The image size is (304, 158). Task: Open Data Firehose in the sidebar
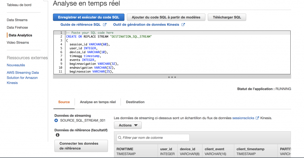17,28
